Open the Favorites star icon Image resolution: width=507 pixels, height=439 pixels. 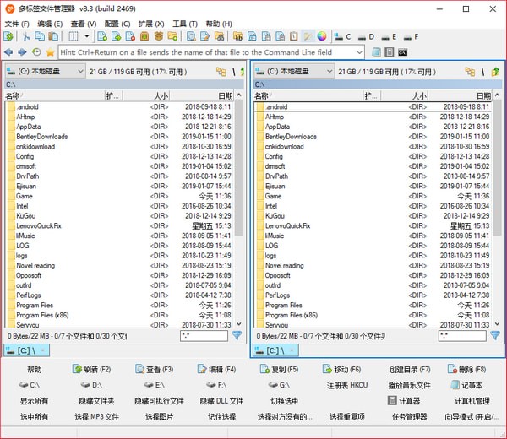(x=50, y=52)
